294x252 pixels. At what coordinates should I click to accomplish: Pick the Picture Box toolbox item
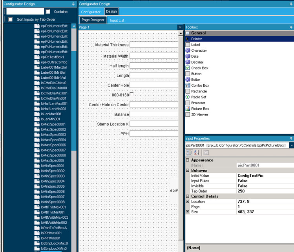[x=200, y=109]
